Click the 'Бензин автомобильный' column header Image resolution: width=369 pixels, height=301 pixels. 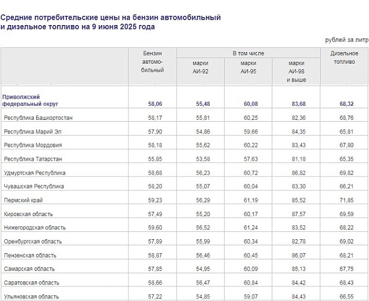point(153,62)
